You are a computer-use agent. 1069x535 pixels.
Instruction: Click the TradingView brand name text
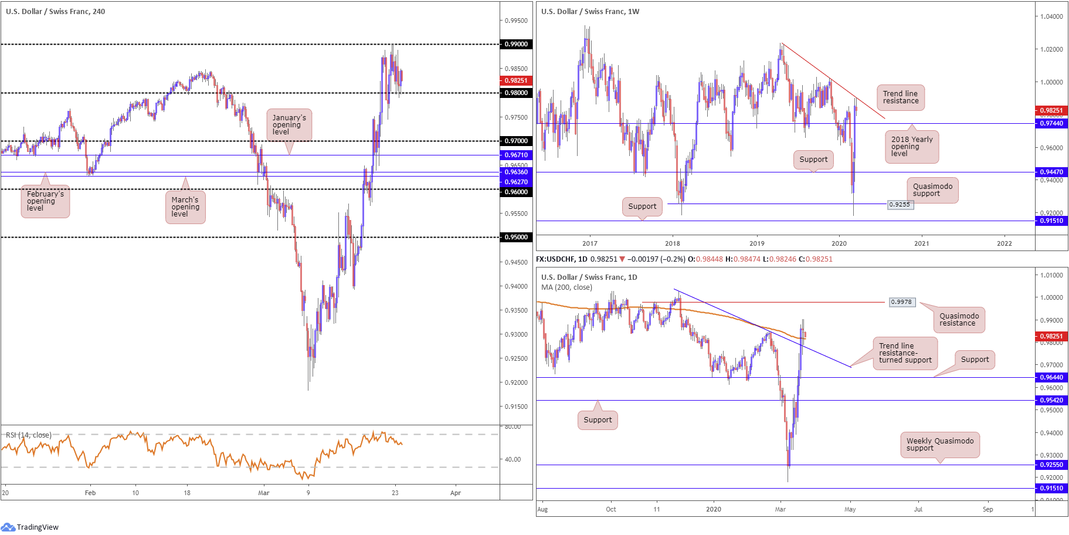(x=38, y=527)
